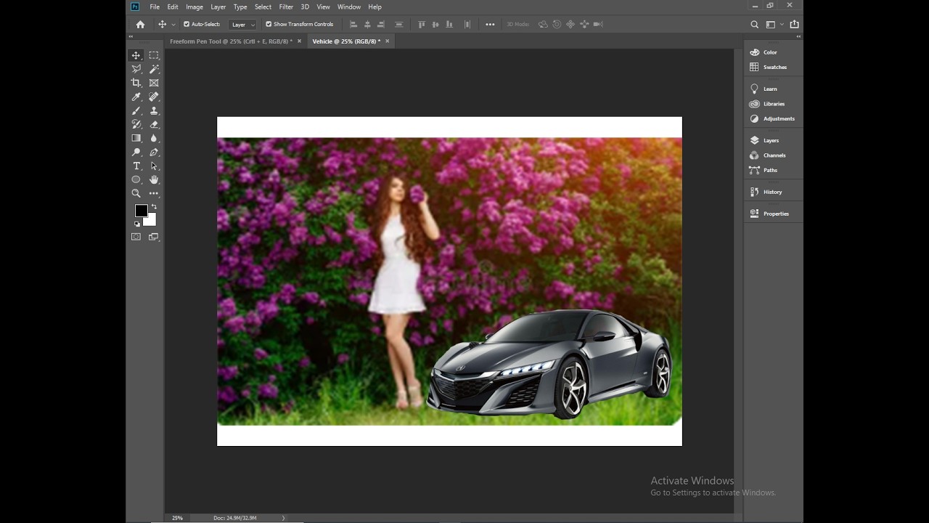The image size is (929, 523).
Task: Select the Gradient tool
Action: pos(136,138)
